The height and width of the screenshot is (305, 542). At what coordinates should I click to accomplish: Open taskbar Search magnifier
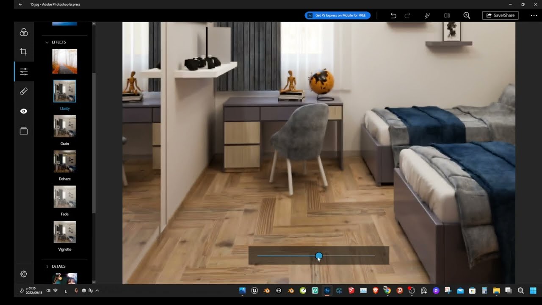[521, 291]
